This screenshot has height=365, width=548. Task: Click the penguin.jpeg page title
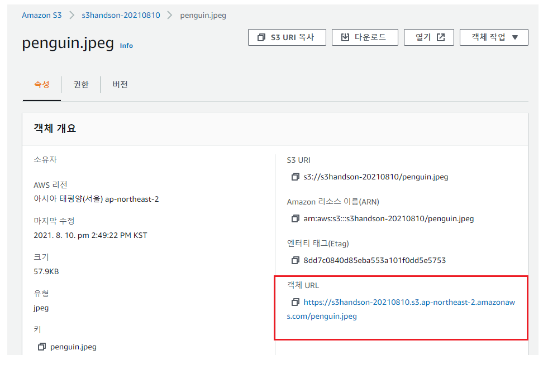68,43
